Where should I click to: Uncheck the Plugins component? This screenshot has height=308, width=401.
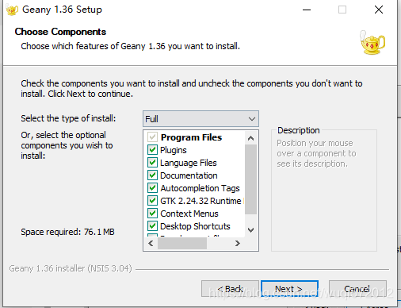(x=152, y=150)
